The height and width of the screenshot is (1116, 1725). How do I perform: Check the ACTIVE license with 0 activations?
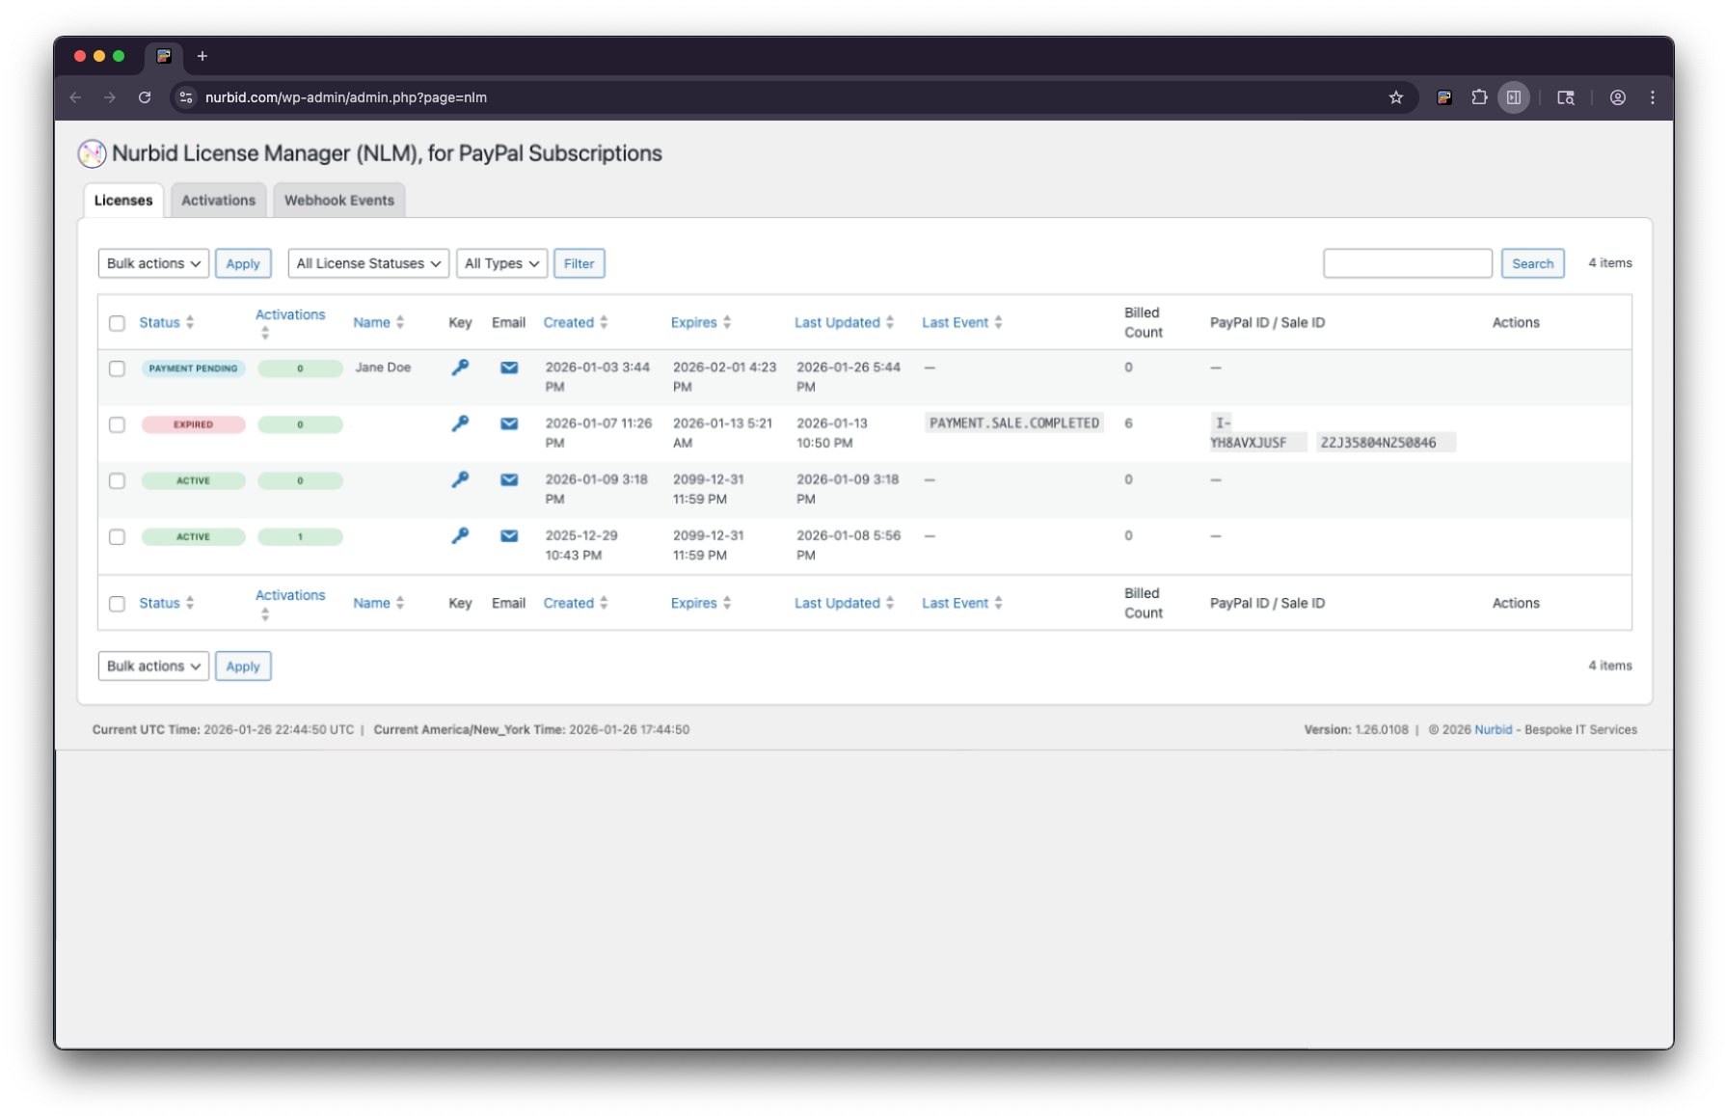117,480
